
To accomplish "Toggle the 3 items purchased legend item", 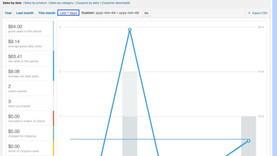I will (29, 103).
